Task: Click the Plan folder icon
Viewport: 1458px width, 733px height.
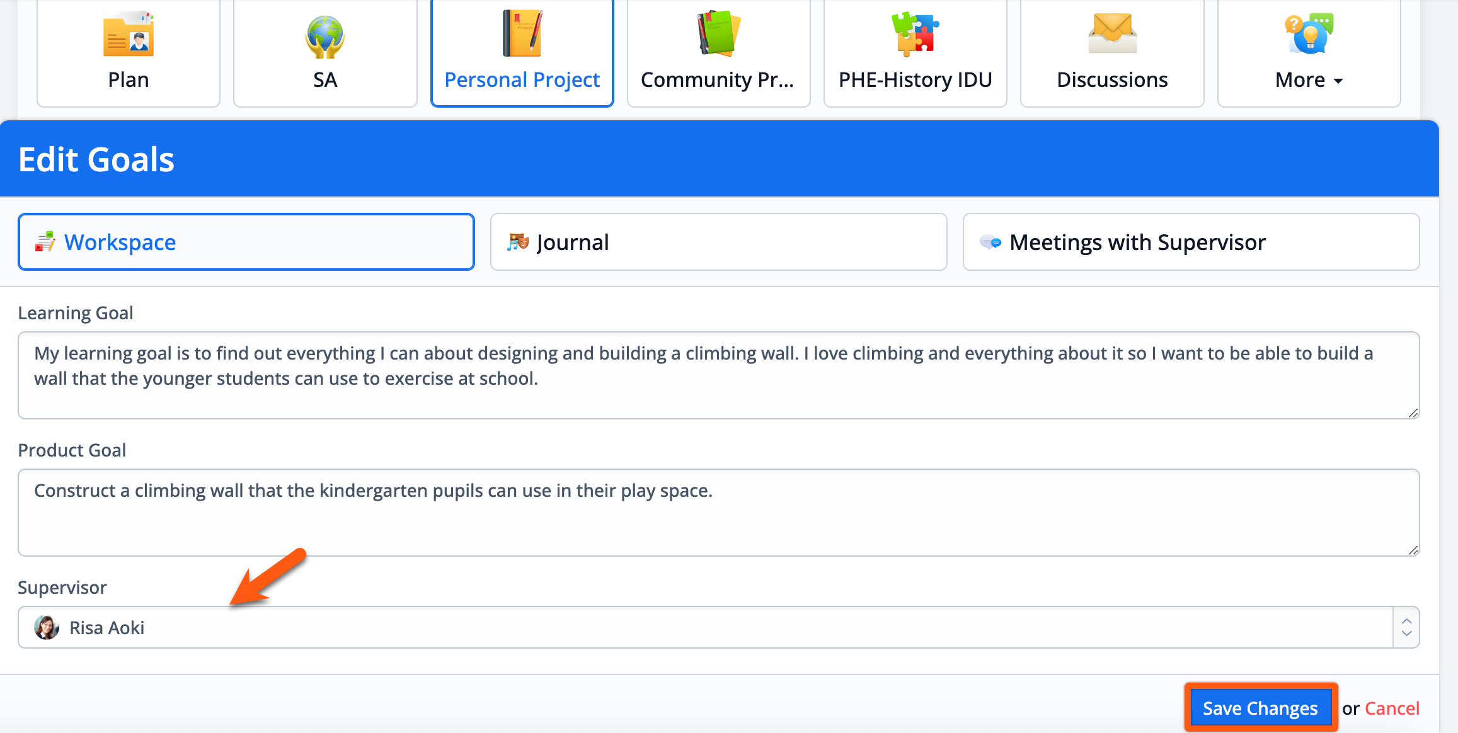Action: pyautogui.click(x=129, y=35)
